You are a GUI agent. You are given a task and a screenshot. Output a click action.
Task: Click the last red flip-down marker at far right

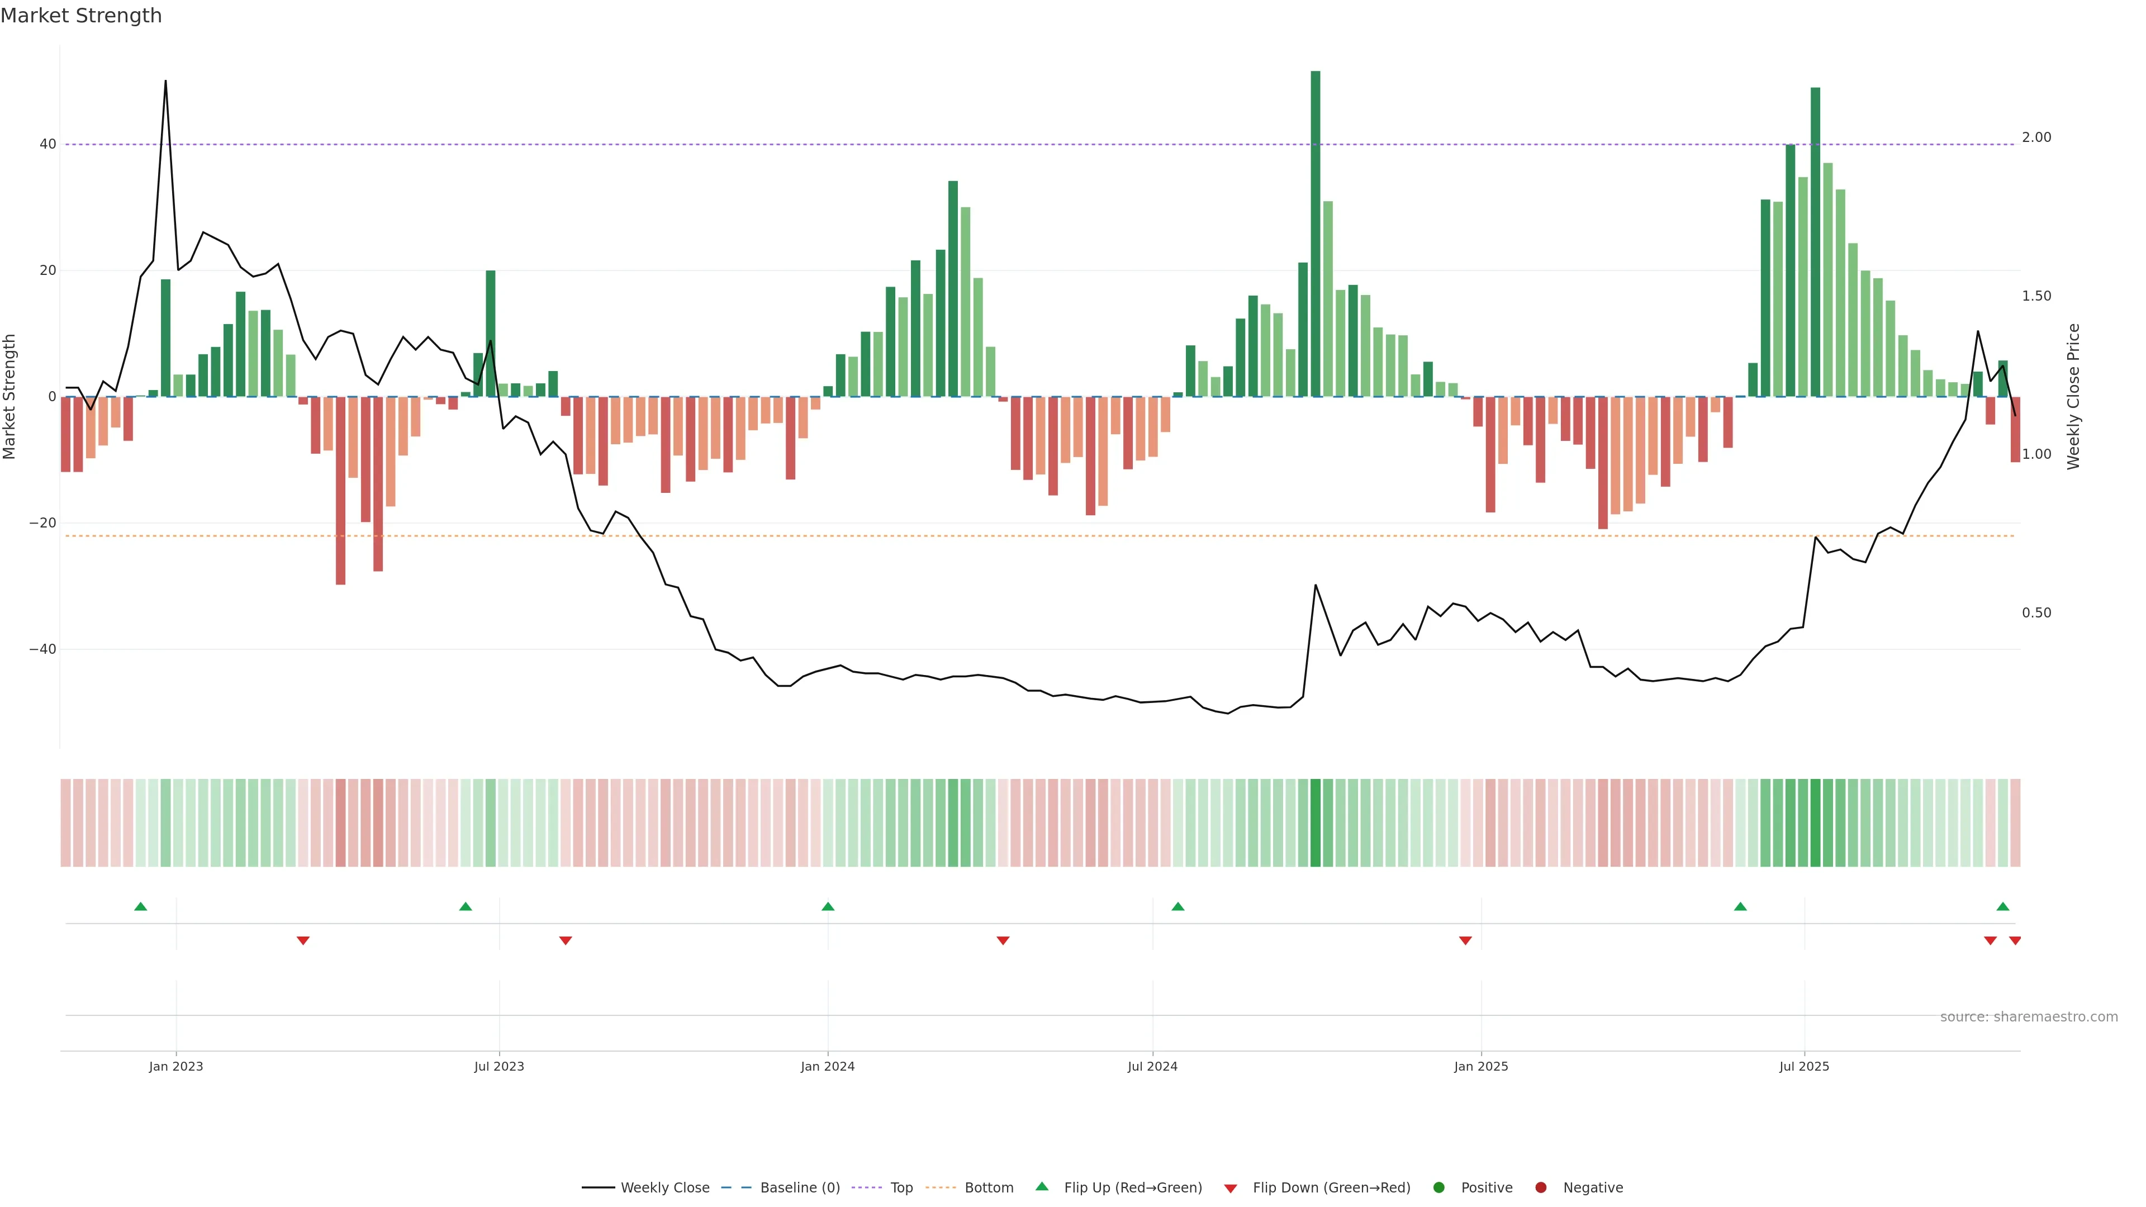2015,940
